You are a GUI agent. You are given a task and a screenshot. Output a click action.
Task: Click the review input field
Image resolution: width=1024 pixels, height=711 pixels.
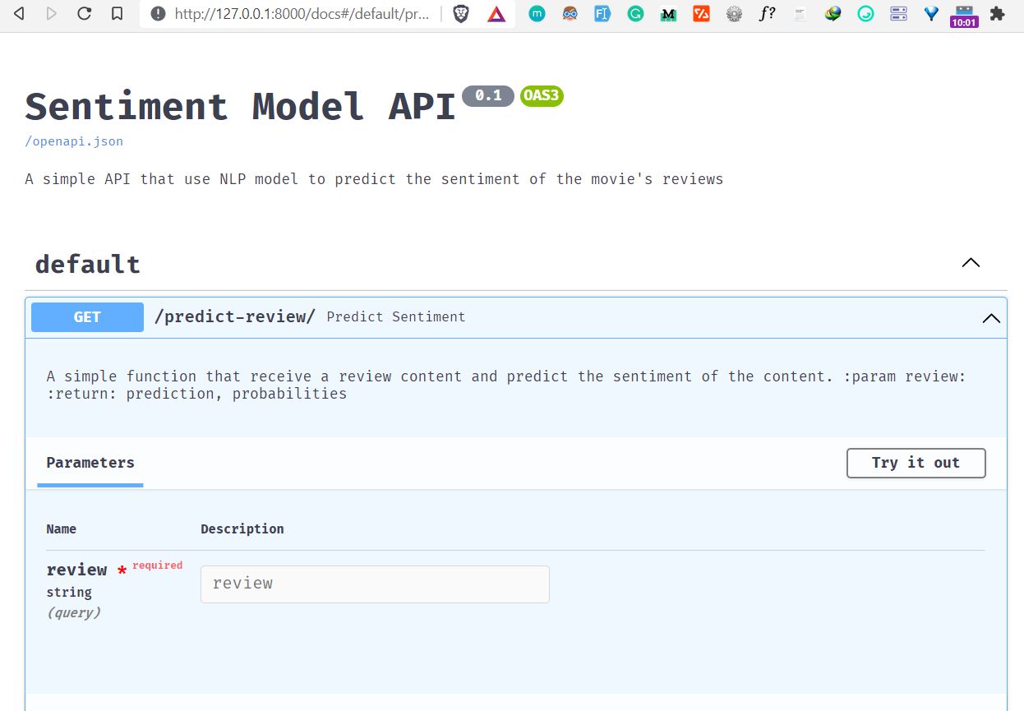(375, 584)
